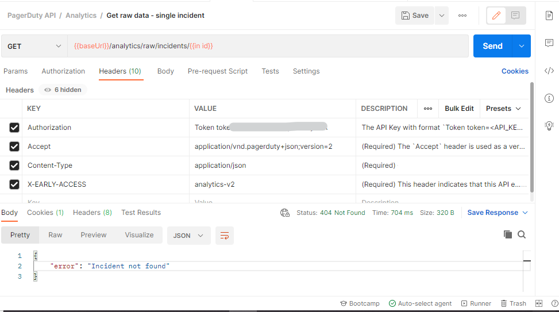Uncheck the Accept header checkbox
Screen dimensions: 559x312
coord(14,147)
